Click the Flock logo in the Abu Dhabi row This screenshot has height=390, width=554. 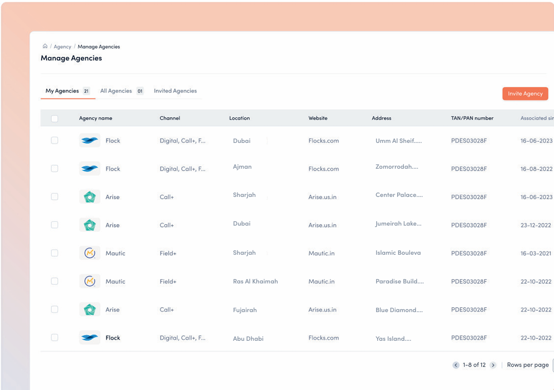(x=90, y=338)
